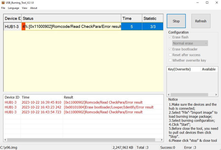221x150 pixels.
Task: Click the USB Burning Tool title bar icon
Action: click(x=3, y=2)
